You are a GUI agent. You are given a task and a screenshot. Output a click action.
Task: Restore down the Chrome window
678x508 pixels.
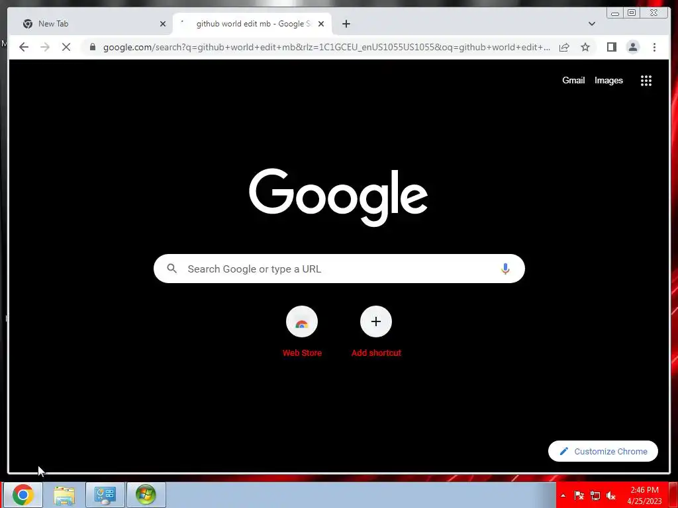pyautogui.click(x=632, y=13)
